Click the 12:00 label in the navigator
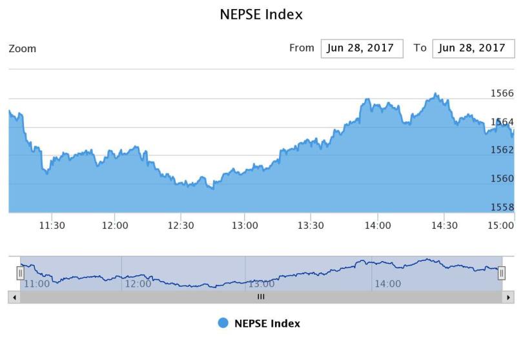 tap(138, 284)
